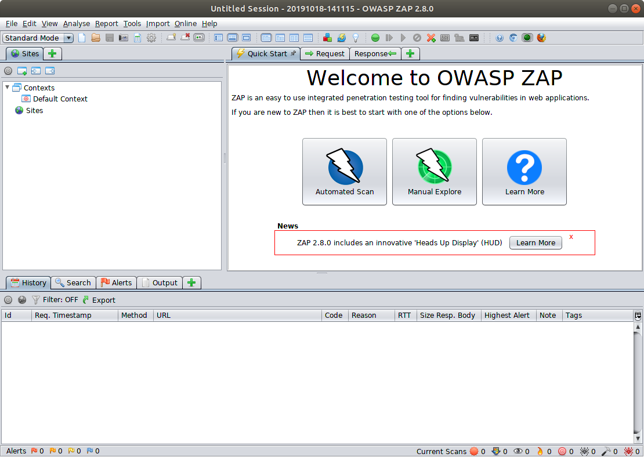Click the blue question mark user guide icon
644x457 pixels.
click(x=500, y=38)
